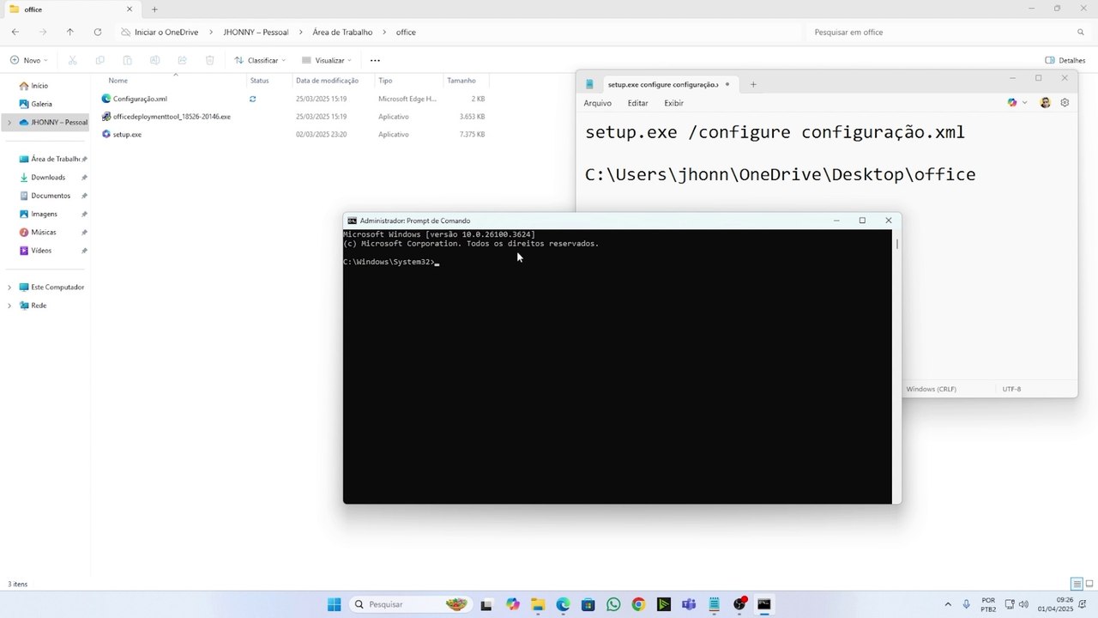
Task: Open the Arquivo menu in Notepad
Action: (597, 103)
